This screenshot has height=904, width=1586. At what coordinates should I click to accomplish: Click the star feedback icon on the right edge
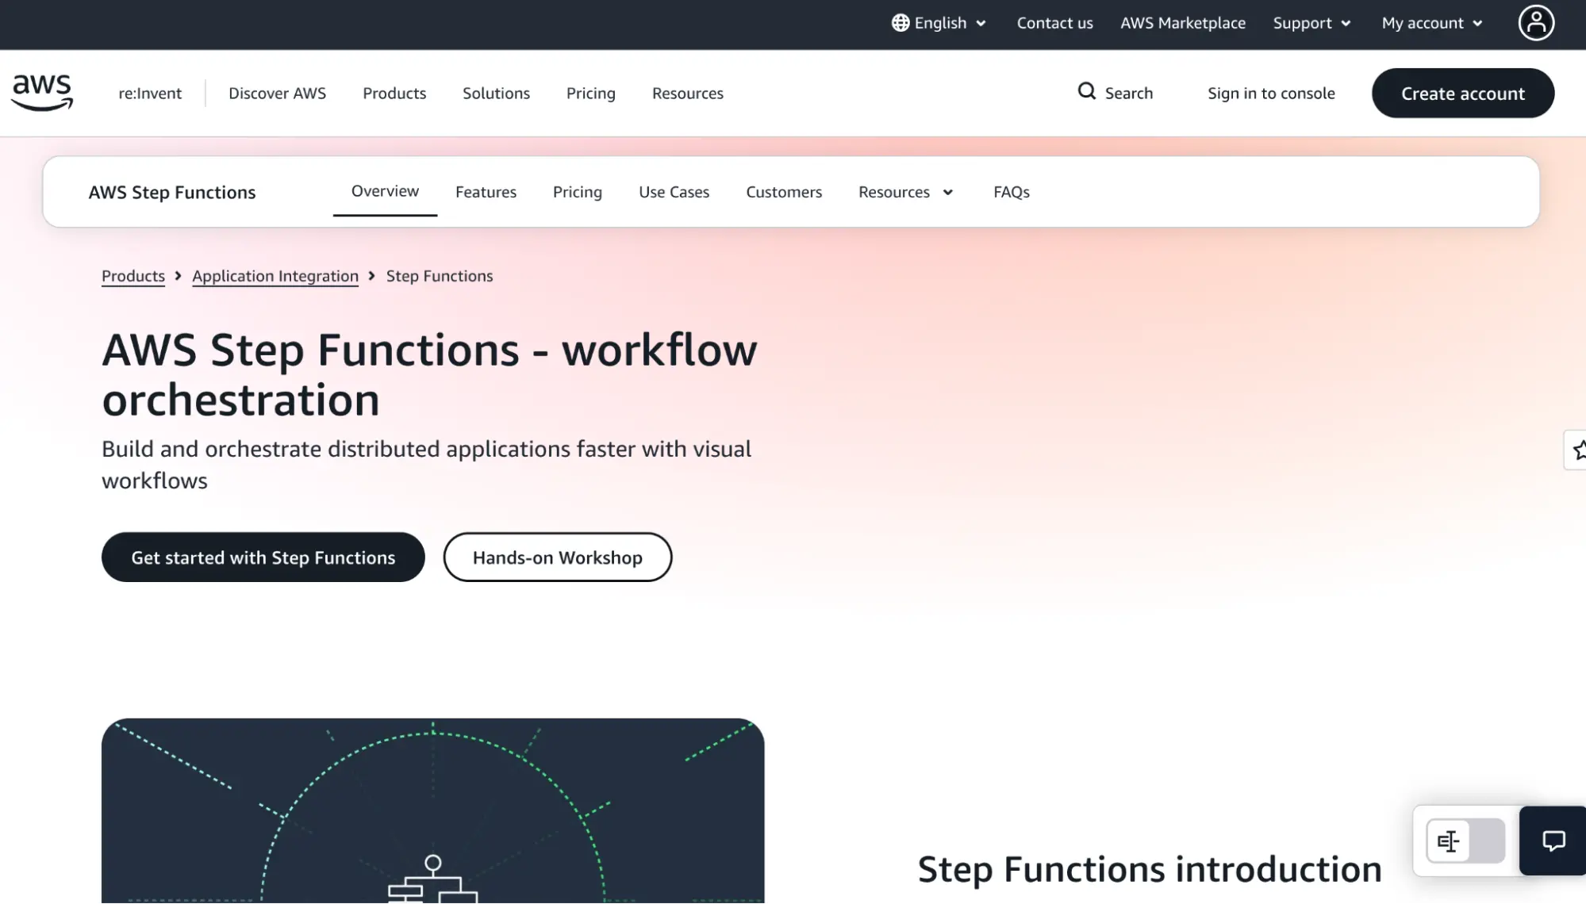point(1578,450)
